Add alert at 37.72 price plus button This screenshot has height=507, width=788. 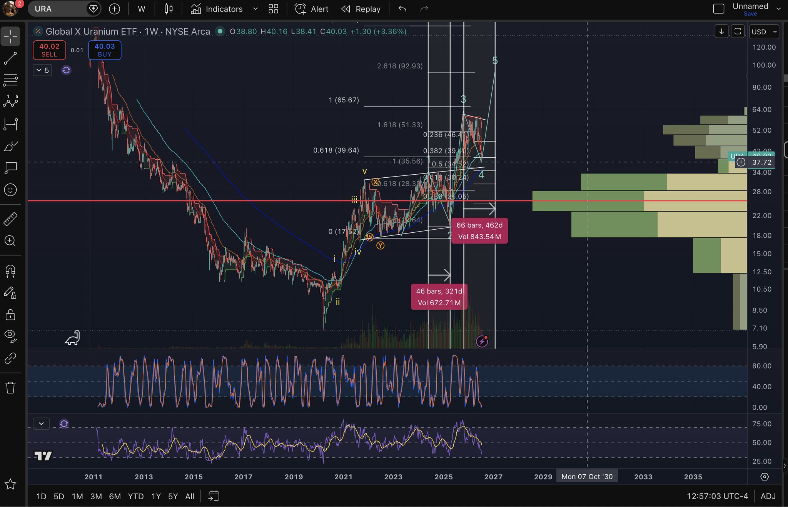click(741, 162)
